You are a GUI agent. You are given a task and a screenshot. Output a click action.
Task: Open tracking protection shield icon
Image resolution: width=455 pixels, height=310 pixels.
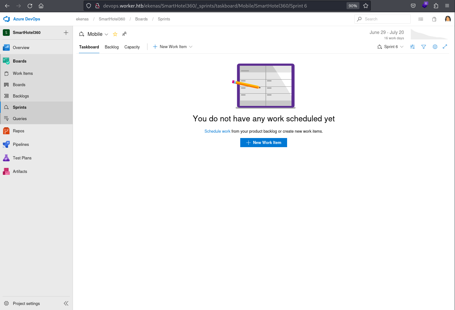point(89,6)
